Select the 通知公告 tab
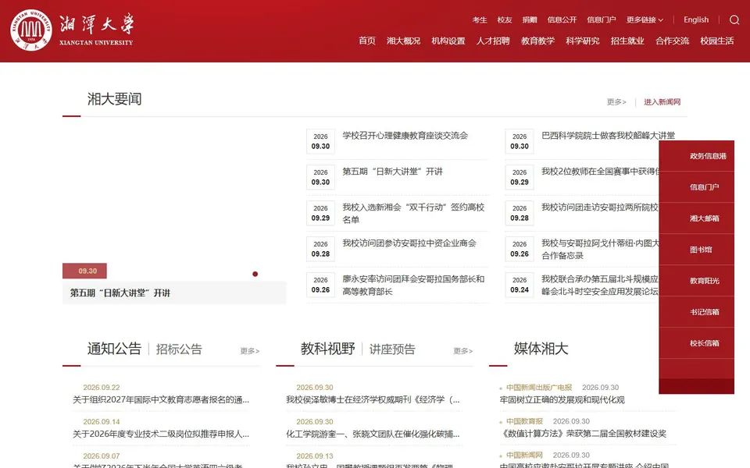 [x=114, y=349]
